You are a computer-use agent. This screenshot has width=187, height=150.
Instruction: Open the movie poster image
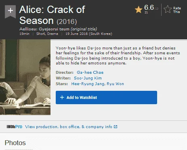(x=25, y=77)
